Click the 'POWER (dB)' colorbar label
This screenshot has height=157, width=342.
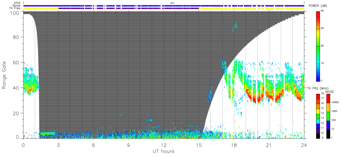tap(318, 6)
